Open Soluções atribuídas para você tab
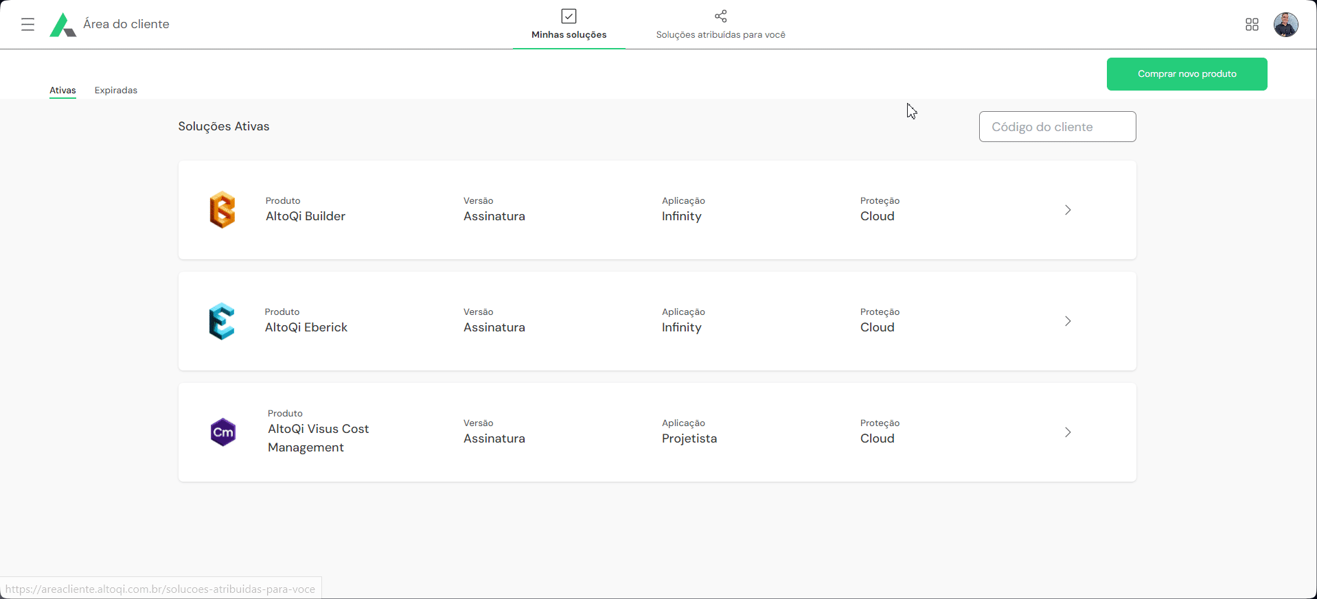 coord(720,34)
